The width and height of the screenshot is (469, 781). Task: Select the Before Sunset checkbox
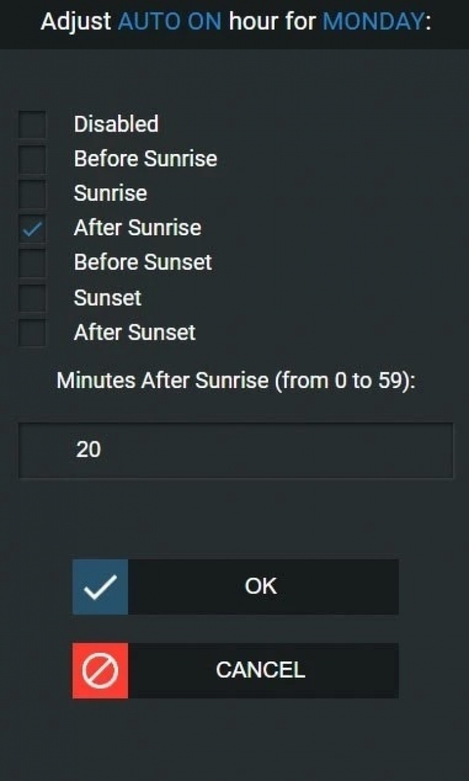[x=32, y=262]
